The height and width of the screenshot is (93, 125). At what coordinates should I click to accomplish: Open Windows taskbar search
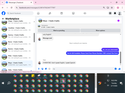pyautogui.click(x=9, y=83)
